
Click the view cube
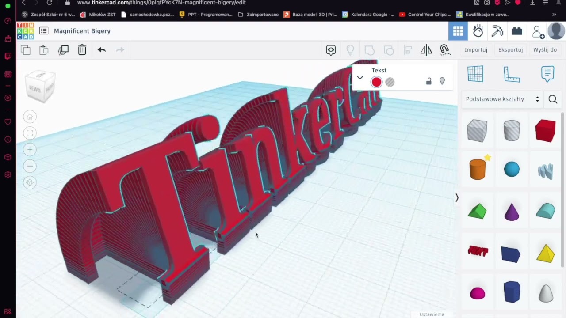coord(40,87)
